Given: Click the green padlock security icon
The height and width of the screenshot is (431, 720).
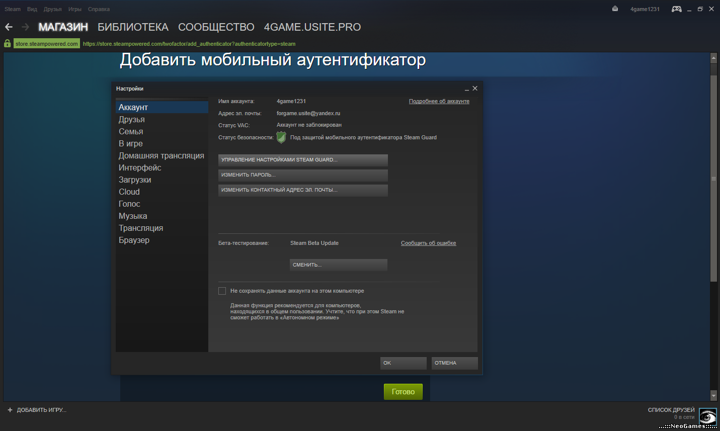Looking at the screenshot, I should [x=8, y=44].
